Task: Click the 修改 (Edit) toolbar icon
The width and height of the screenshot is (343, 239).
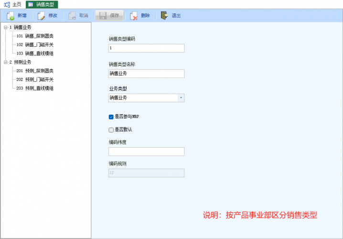Action: pos(42,16)
